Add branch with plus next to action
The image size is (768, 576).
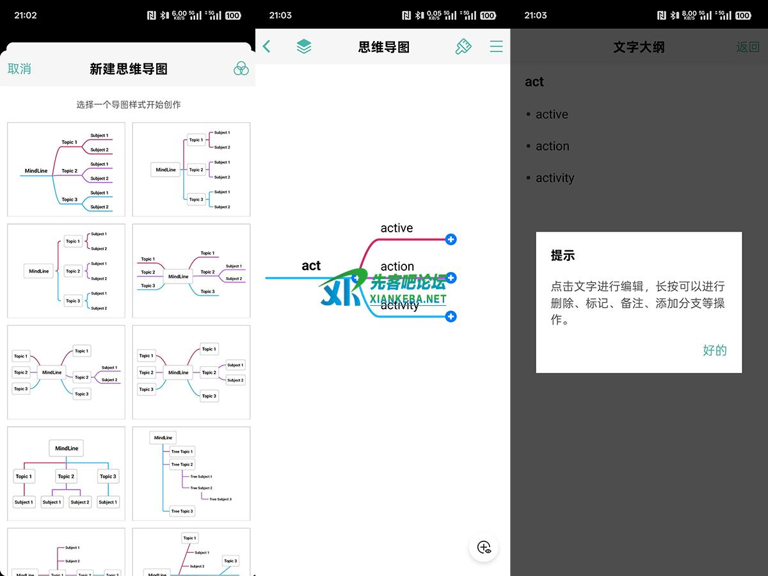tap(451, 278)
